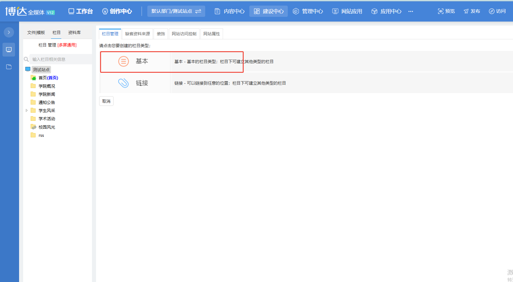Open 预览 preview icon in header
The width and height of the screenshot is (513, 282).
point(441,11)
